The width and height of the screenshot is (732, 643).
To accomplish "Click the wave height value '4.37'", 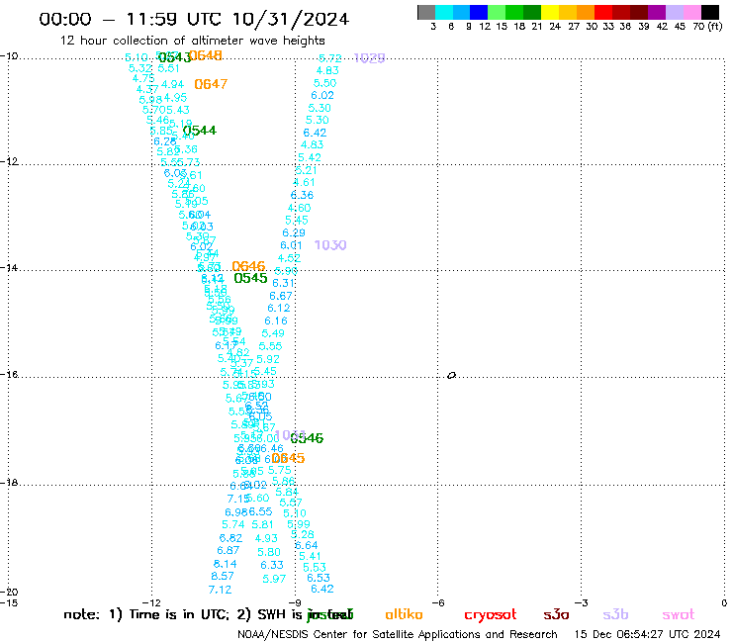I will (x=147, y=89).
